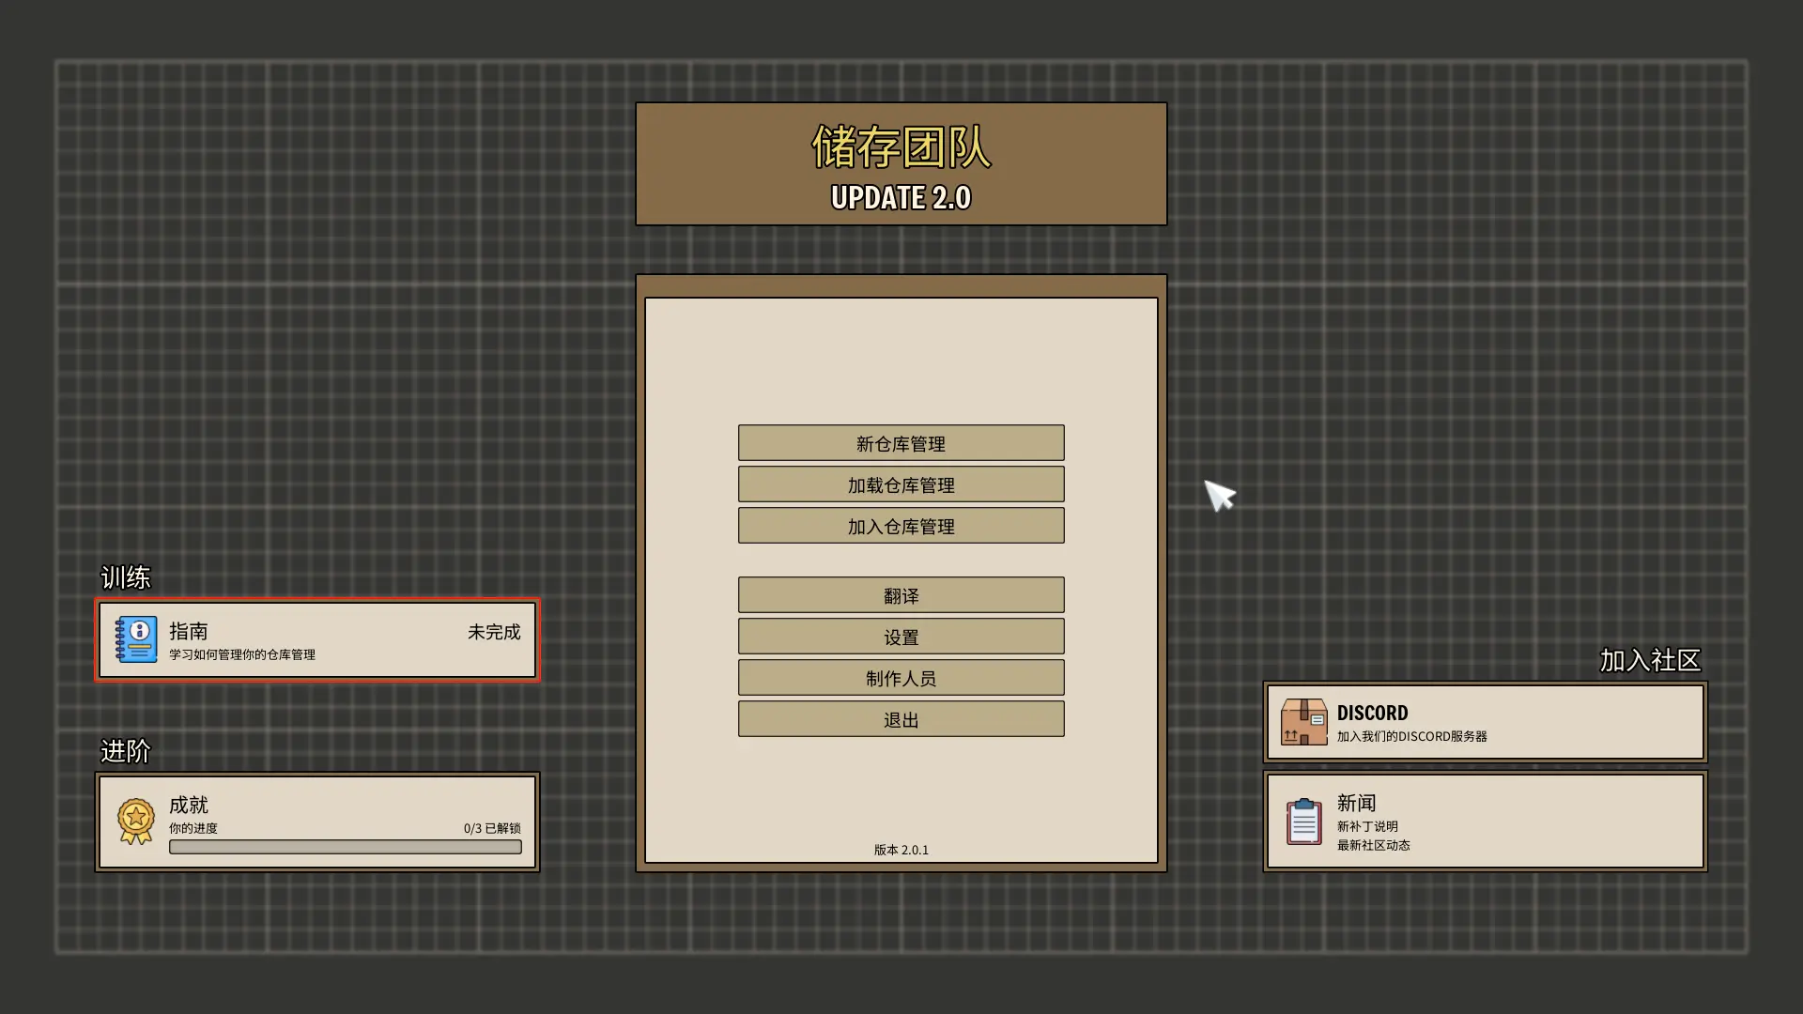
Task: Click the news clipboard icon
Action: click(1304, 822)
